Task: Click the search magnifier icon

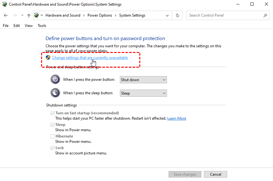Action: click(265, 15)
